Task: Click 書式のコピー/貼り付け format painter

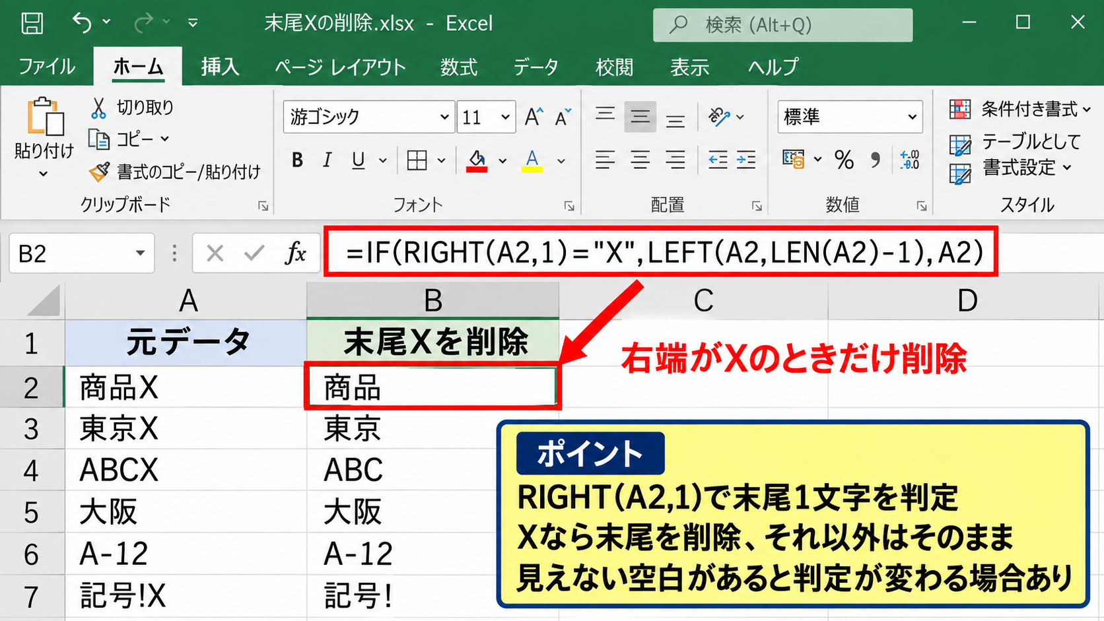Action: pyautogui.click(x=175, y=172)
